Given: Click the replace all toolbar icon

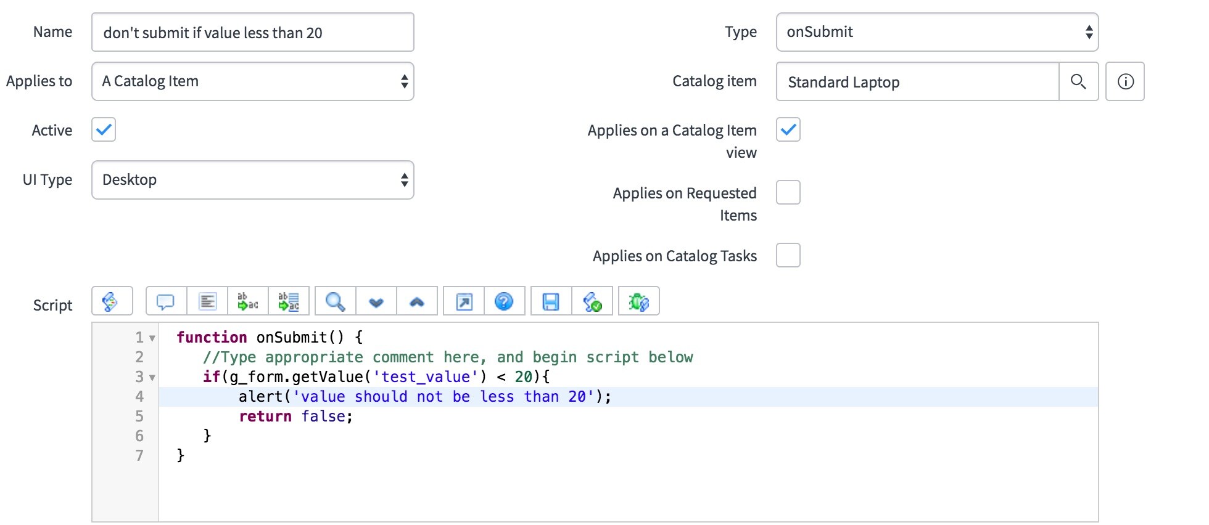Looking at the screenshot, I should click(x=289, y=301).
